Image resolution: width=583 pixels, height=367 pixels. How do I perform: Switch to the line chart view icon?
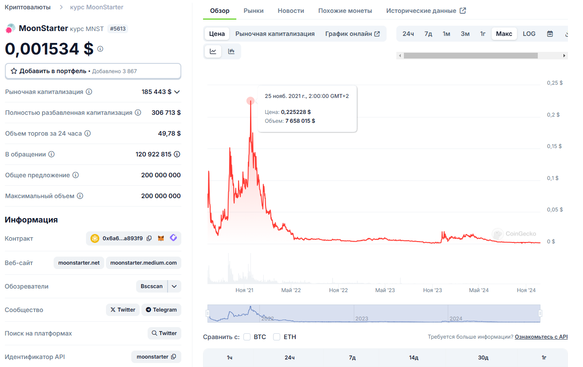click(213, 51)
